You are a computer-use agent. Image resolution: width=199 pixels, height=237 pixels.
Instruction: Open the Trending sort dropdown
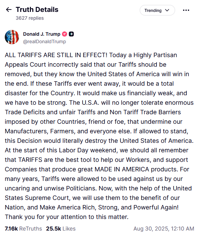157,10
